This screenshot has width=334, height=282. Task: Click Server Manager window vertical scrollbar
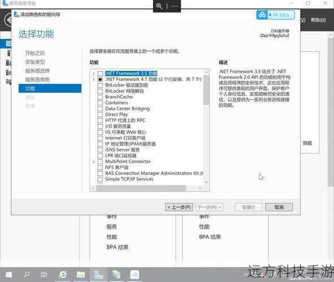[x=331, y=113]
